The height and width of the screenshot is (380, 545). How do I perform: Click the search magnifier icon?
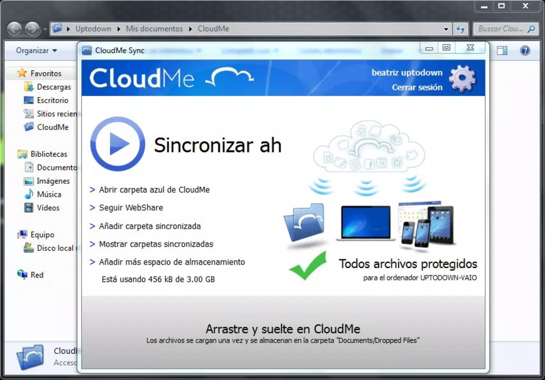tap(531, 29)
